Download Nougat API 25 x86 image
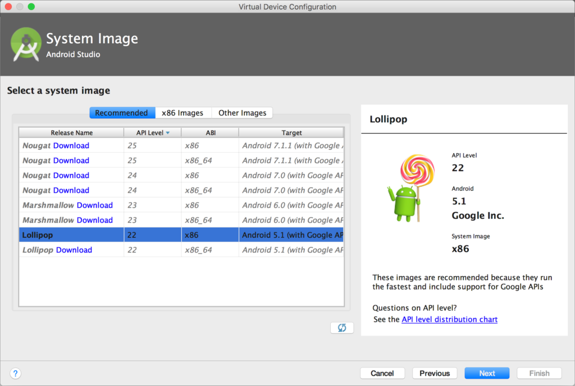575x386 pixels. point(71,145)
